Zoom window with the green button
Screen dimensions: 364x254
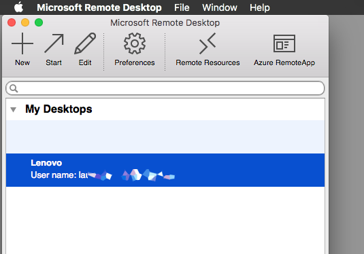pos(39,22)
